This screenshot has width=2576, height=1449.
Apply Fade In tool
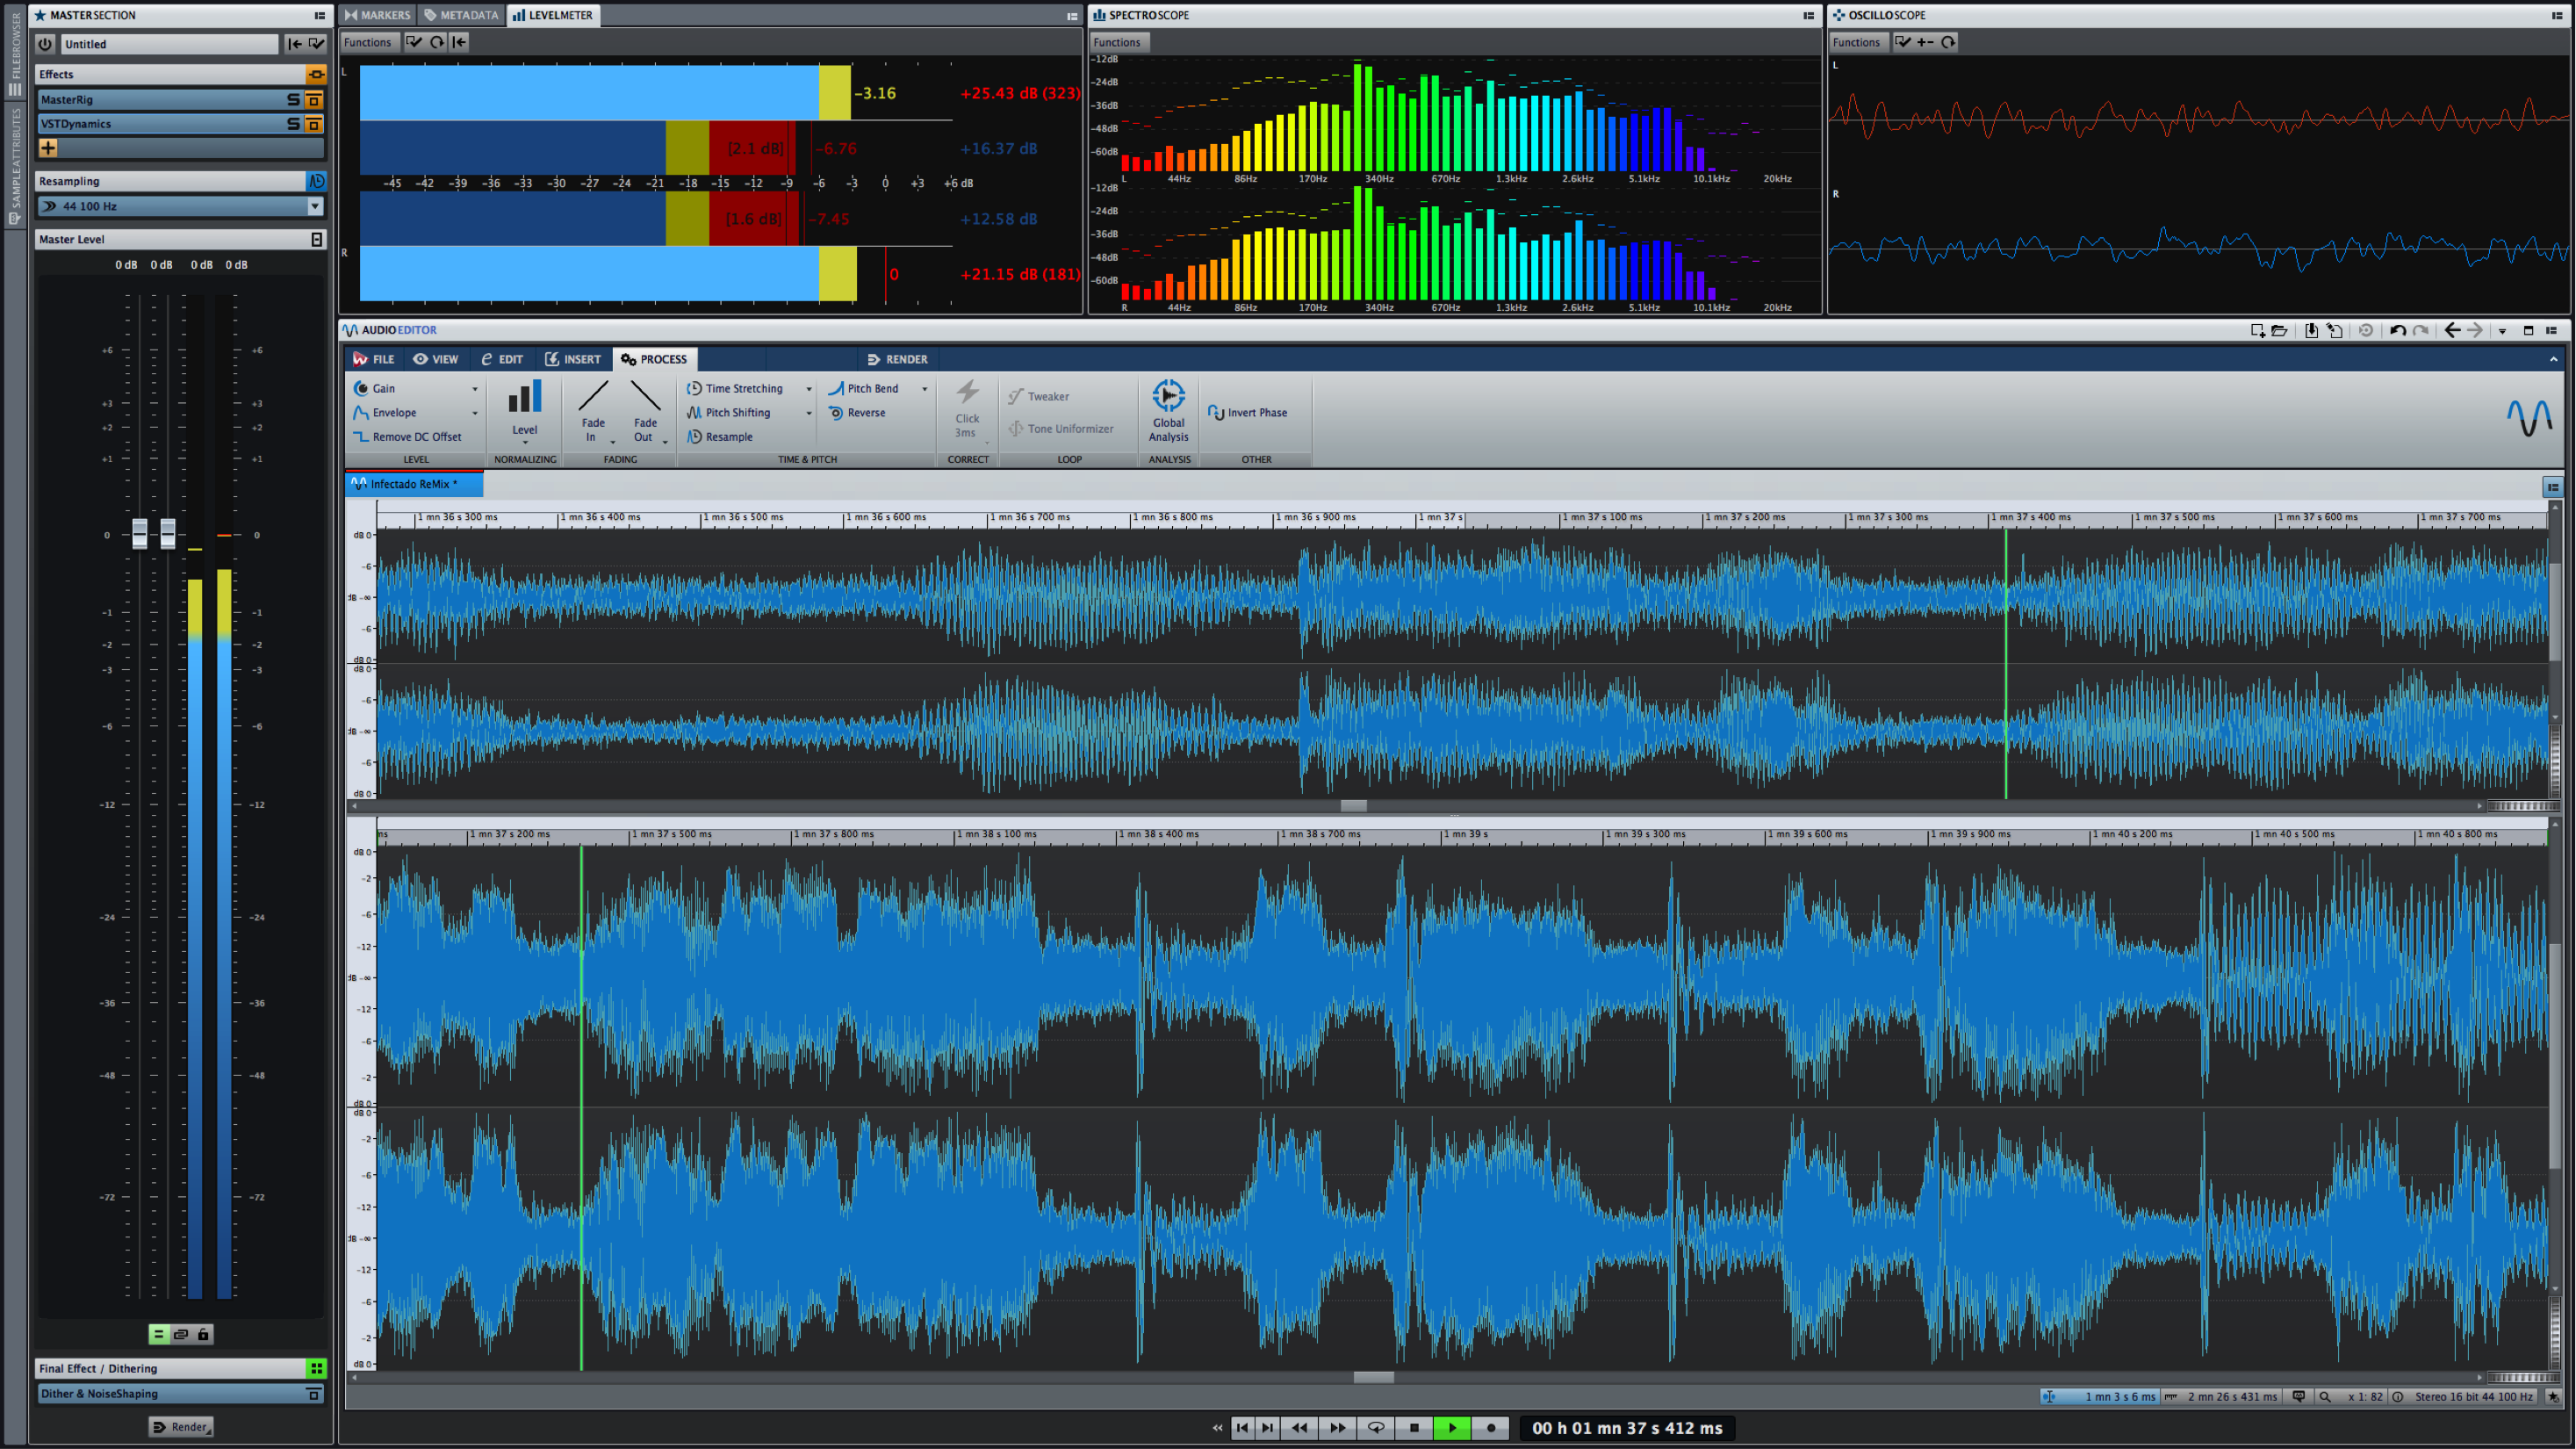pyautogui.click(x=593, y=398)
